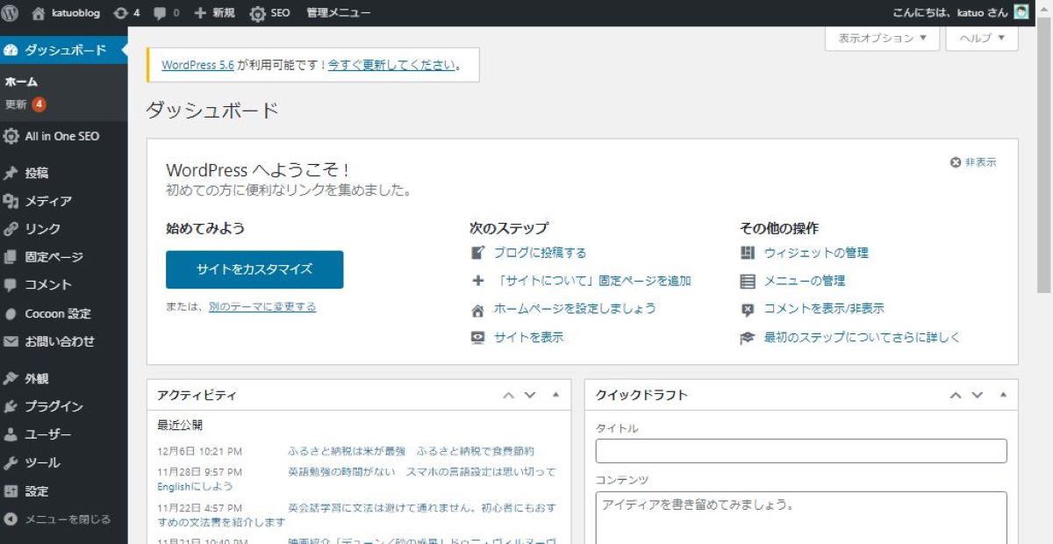Move the クイックドラフト panel down
Viewport: 1053px width, 544px height.
pyautogui.click(x=978, y=396)
